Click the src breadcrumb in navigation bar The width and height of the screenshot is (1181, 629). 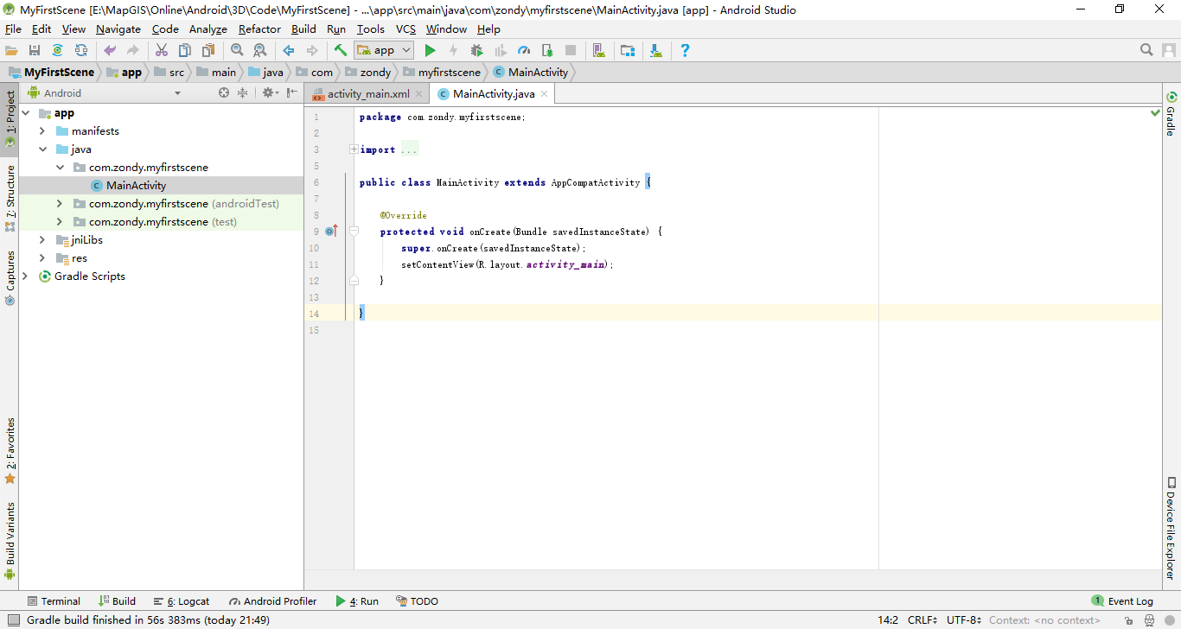pyautogui.click(x=169, y=73)
